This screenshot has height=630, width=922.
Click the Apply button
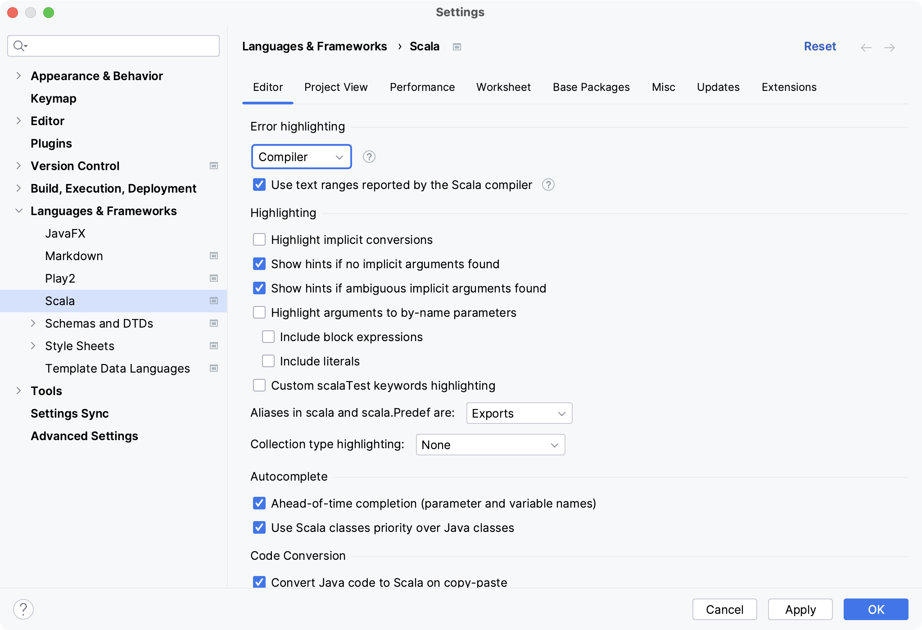[x=800, y=609]
